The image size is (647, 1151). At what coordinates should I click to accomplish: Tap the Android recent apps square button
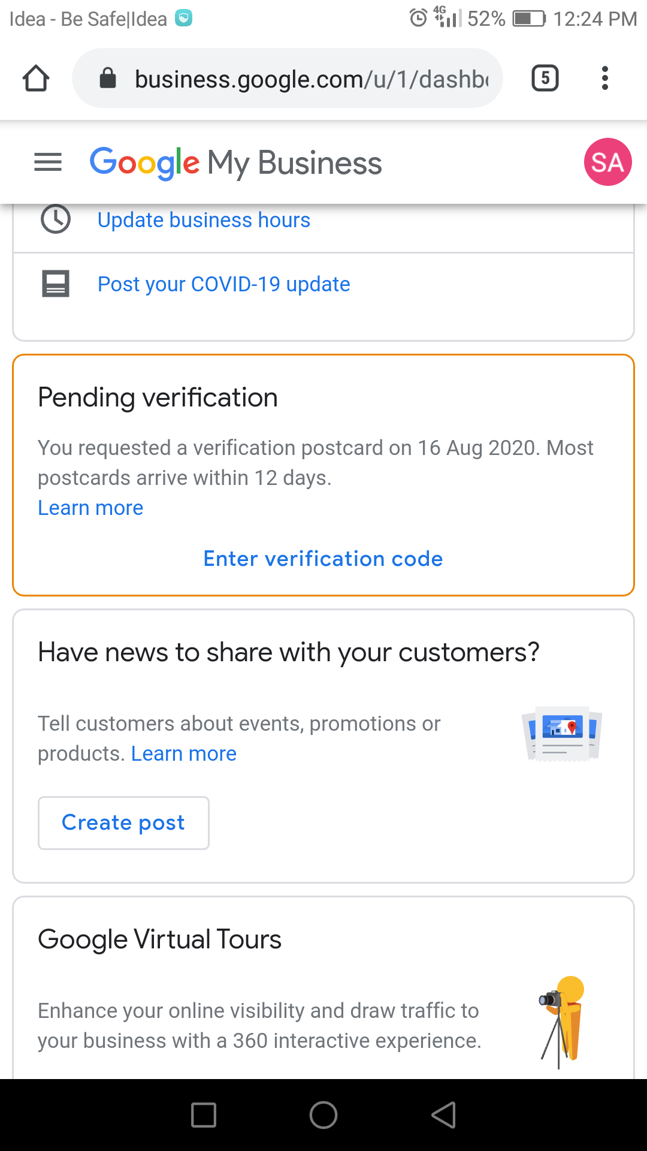click(204, 1115)
